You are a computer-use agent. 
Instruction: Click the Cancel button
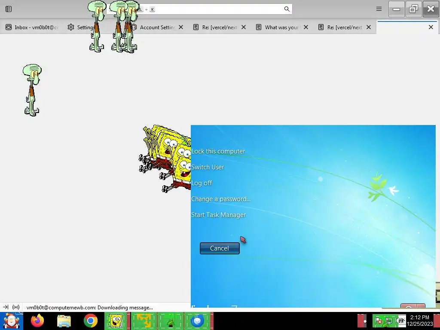click(220, 248)
